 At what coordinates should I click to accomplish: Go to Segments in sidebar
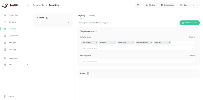pos(12,29)
